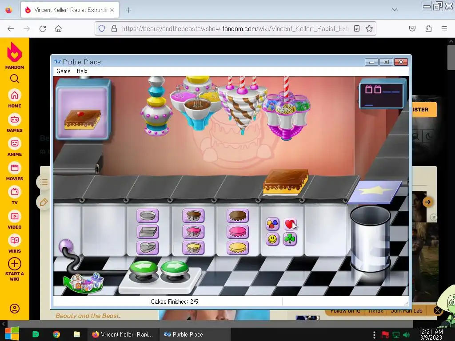
Task: Choose the vanilla yellow batter bowl
Action: (193, 248)
